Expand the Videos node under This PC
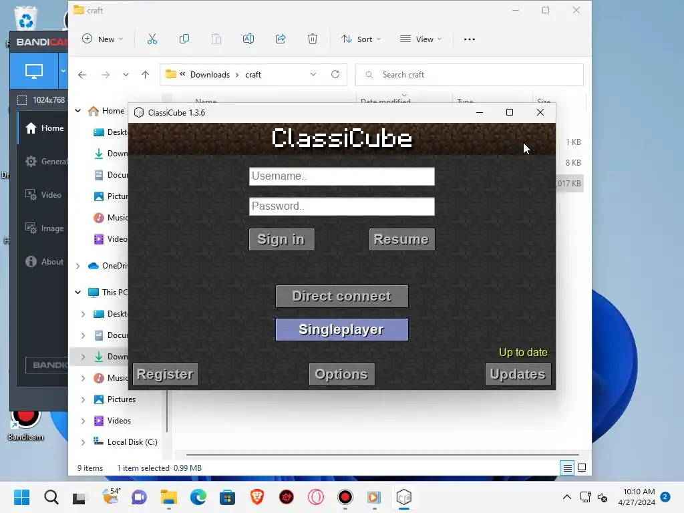The width and height of the screenshot is (684, 513). 83,421
